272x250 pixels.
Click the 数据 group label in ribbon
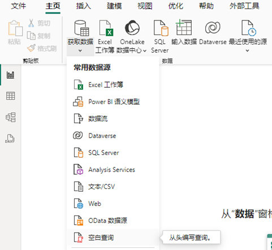click(x=167, y=61)
